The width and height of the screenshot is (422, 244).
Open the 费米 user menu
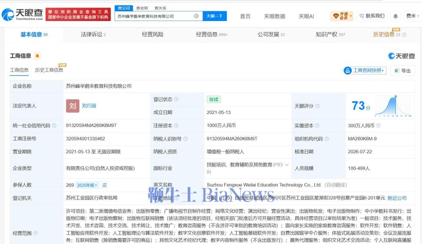413,16
